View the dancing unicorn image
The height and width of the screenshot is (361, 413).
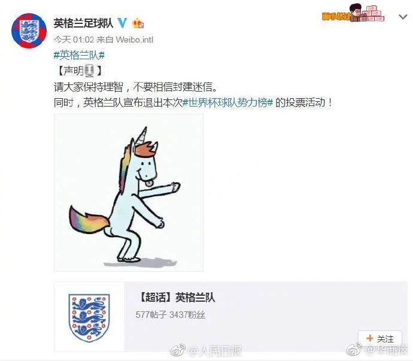(129, 193)
